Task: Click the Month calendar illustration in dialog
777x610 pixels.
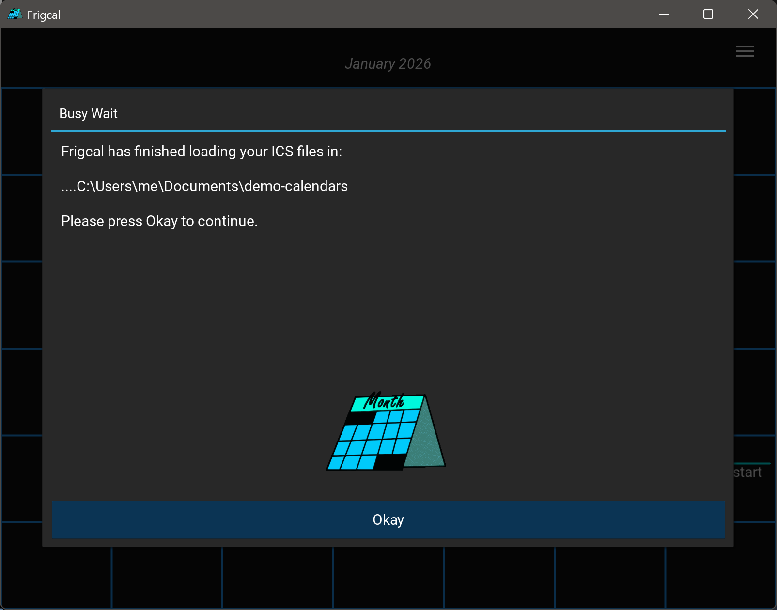Action: point(386,432)
